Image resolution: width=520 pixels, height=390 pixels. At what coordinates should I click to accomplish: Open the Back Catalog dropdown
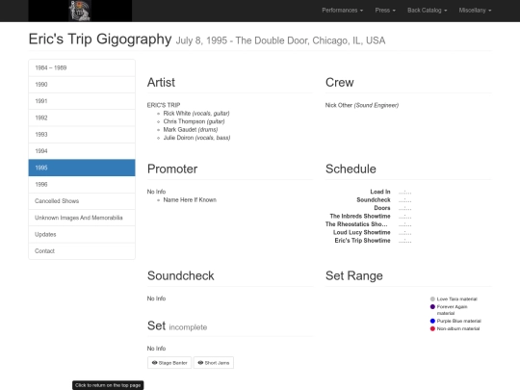(x=428, y=11)
